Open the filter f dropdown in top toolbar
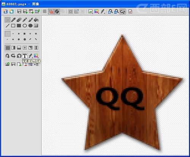The width and height of the screenshot is (190, 157). click(x=103, y=11)
